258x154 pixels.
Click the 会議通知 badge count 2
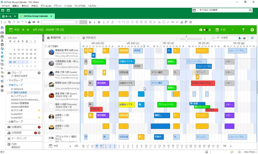pyautogui.click(x=39, y=127)
